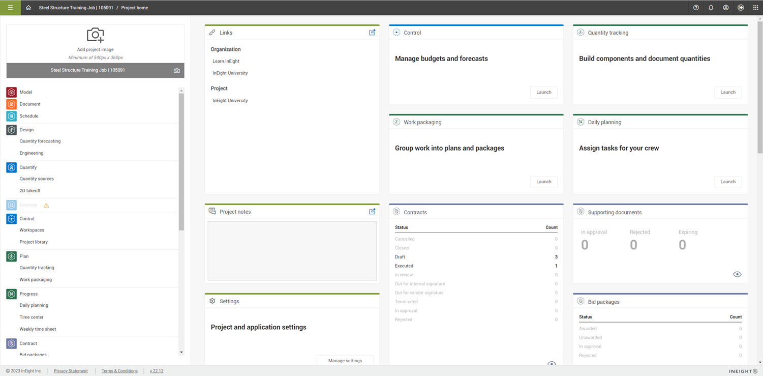Click the Executed row in Contracts table
The image size is (763, 376).
(x=476, y=266)
